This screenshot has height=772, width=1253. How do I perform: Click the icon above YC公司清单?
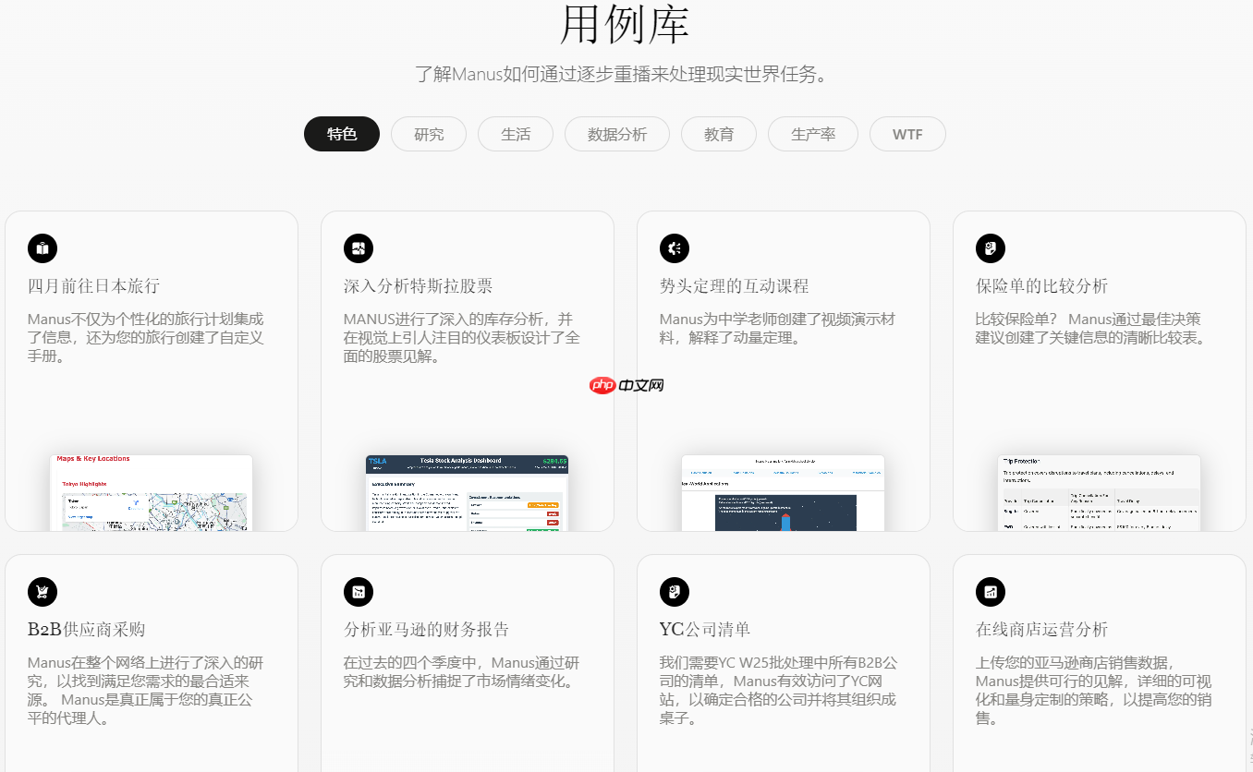[675, 592]
